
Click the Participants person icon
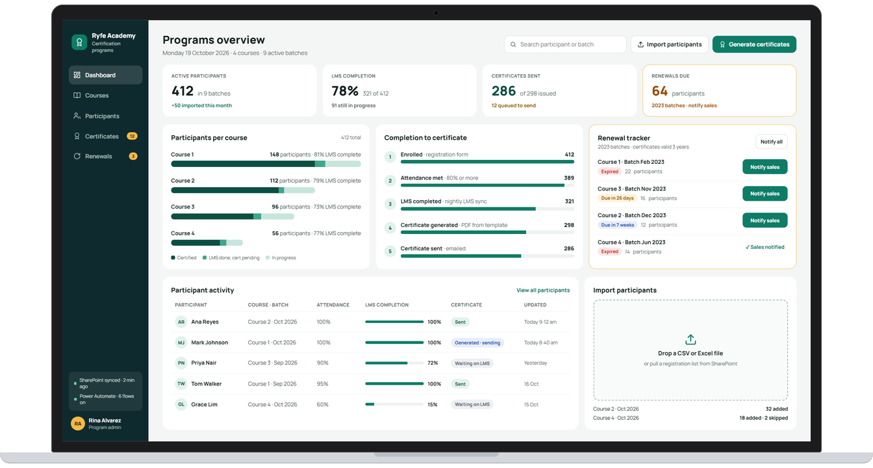coord(77,116)
